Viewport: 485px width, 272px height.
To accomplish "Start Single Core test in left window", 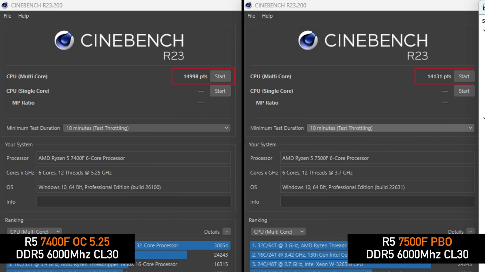I will 220,91.
